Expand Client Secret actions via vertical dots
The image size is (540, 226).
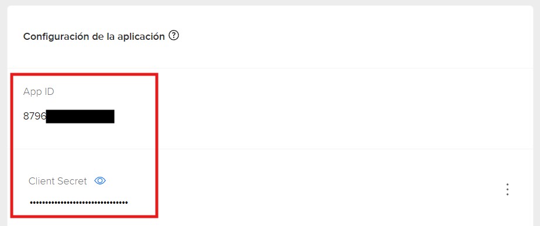pyautogui.click(x=507, y=190)
